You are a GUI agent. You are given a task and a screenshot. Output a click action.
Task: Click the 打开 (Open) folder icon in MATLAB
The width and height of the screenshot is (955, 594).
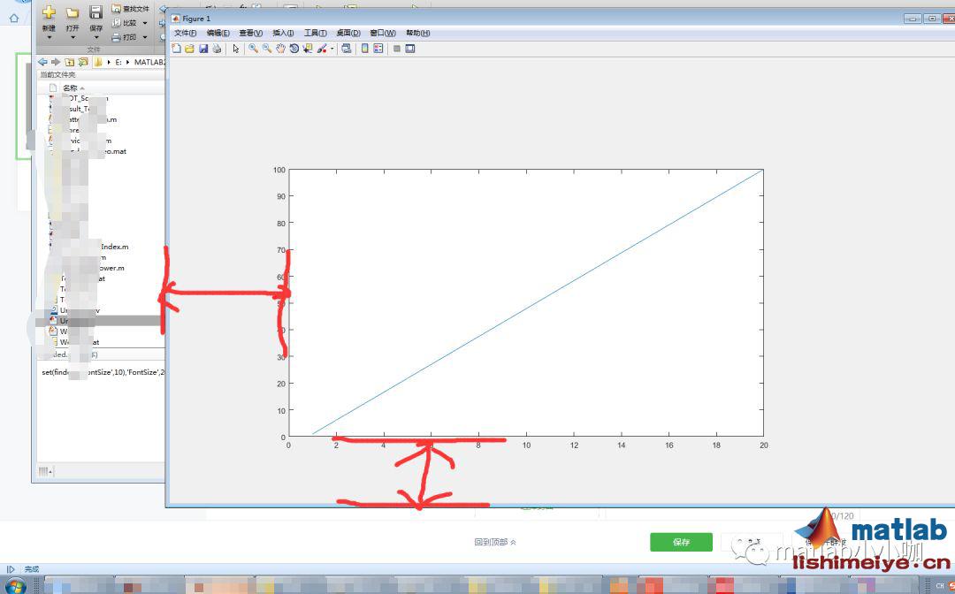click(73, 12)
